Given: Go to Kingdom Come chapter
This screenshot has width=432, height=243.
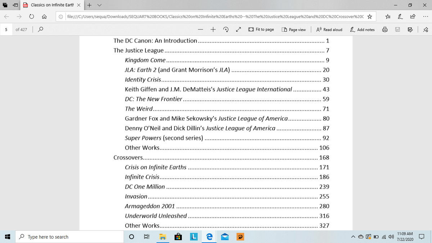Looking at the screenshot, I should click(227, 60).
